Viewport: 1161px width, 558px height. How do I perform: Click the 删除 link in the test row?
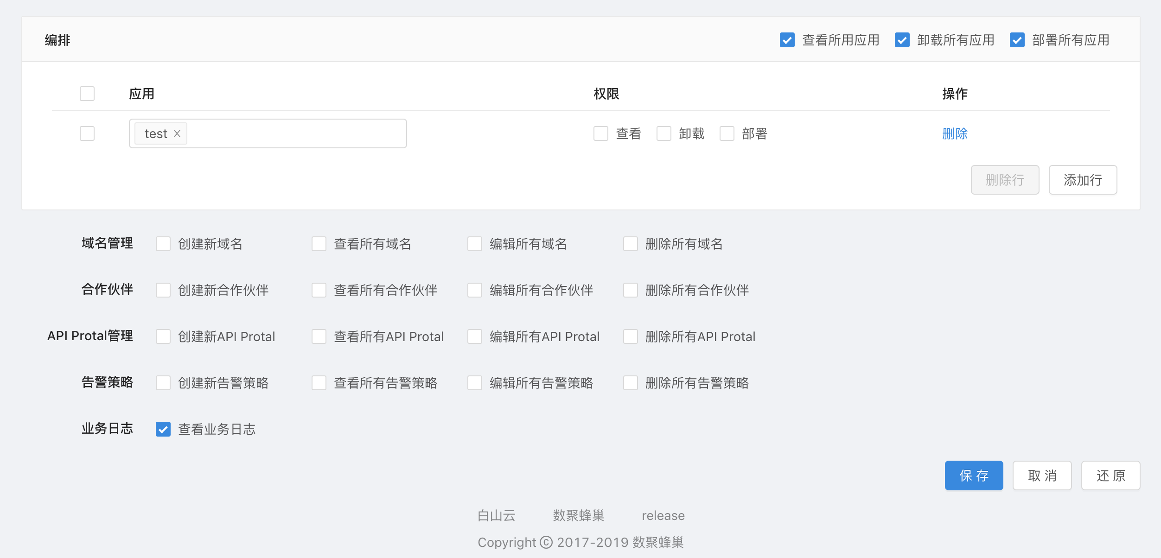click(955, 133)
